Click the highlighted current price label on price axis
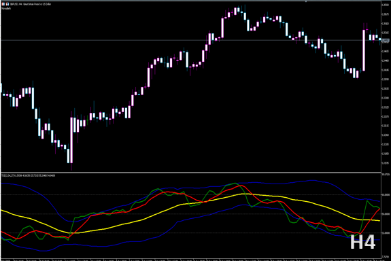Screen dimensions: 391x261 click(x=386, y=40)
